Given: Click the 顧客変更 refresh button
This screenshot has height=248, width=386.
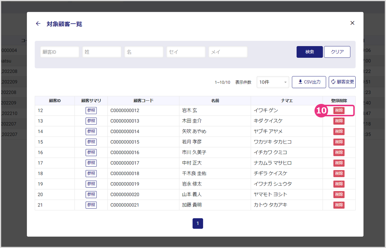Looking at the screenshot, I should tap(342, 82).
